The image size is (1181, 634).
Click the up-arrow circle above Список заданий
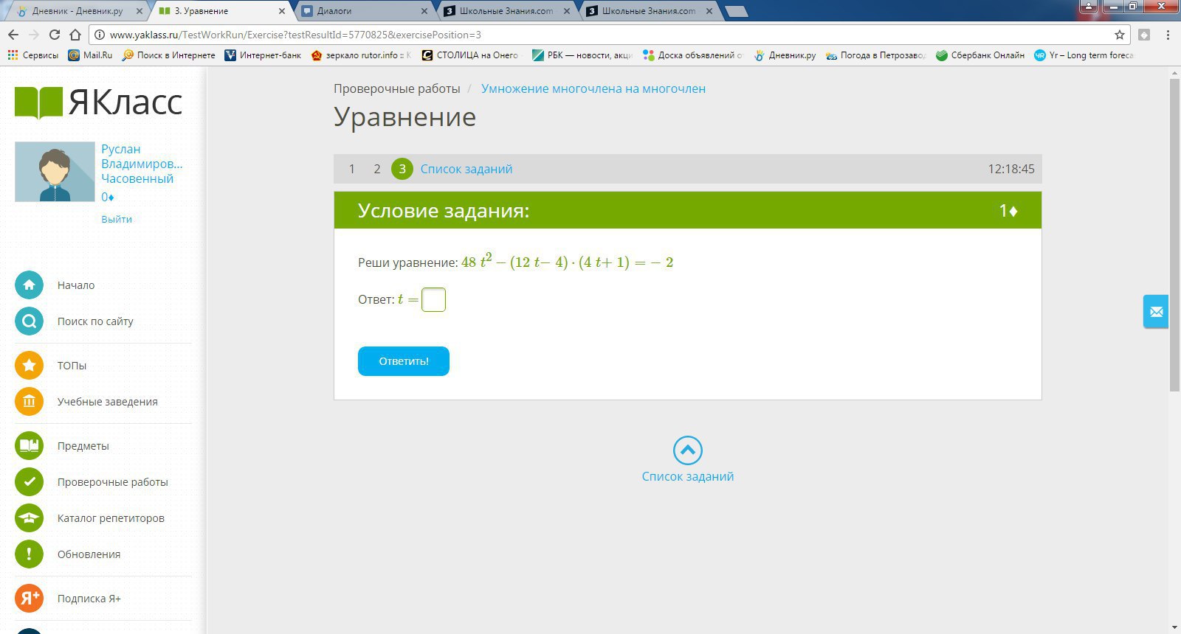687,450
